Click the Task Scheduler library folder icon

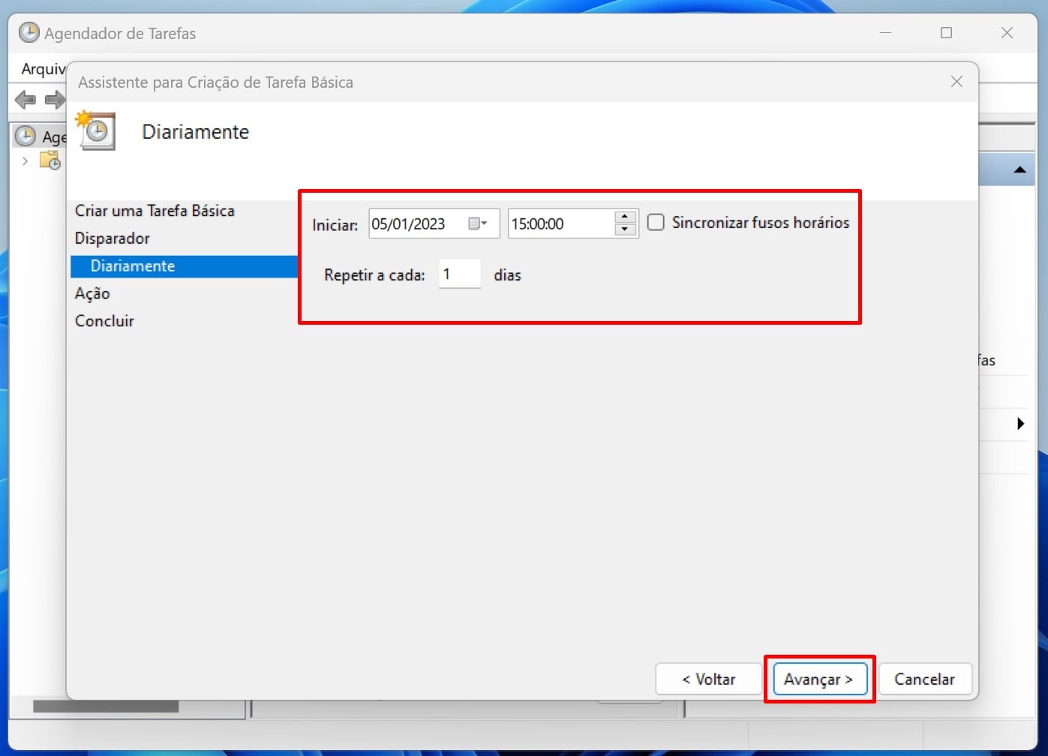point(50,160)
